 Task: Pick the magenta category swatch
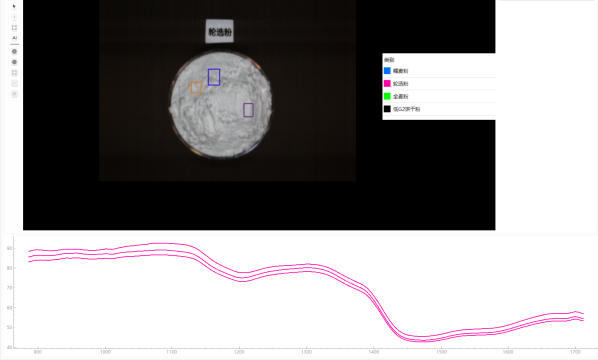tap(387, 83)
